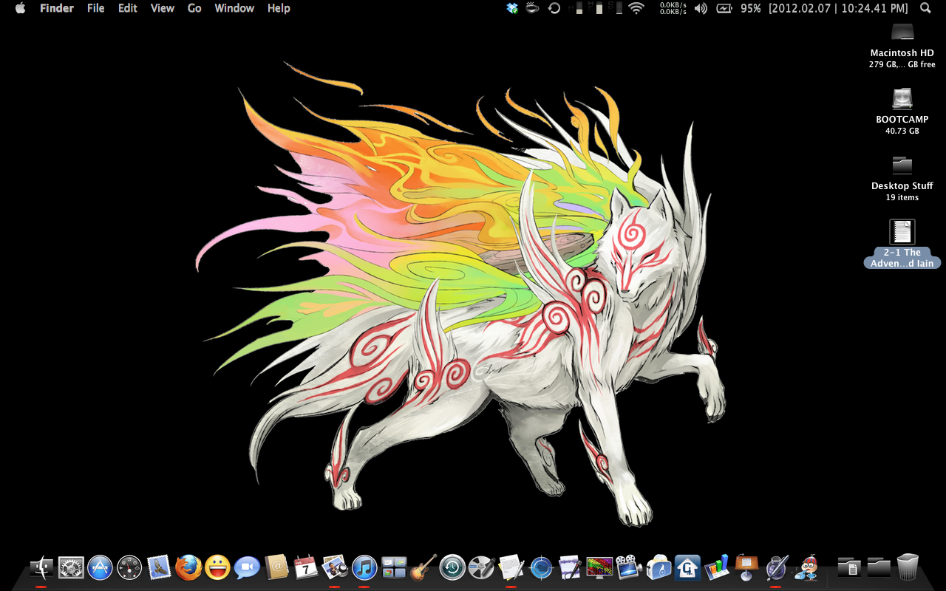Open the Apple menu
Viewport: 946px width, 591px height.
(x=20, y=8)
